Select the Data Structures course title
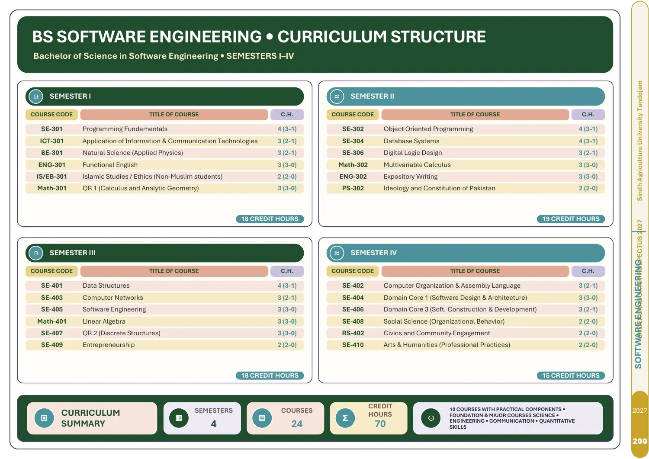This screenshot has height=459, width=649. (x=106, y=286)
